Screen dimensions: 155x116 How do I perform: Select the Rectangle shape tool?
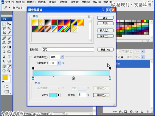coord(9,61)
